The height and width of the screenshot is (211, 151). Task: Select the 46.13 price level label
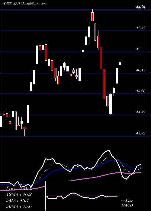pyautogui.click(x=141, y=70)
